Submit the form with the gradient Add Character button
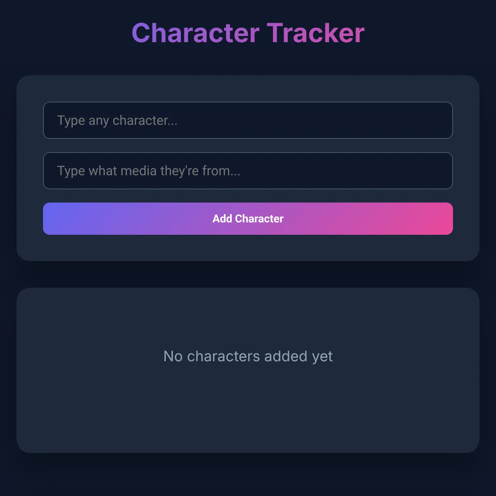 tap(248, 219)
